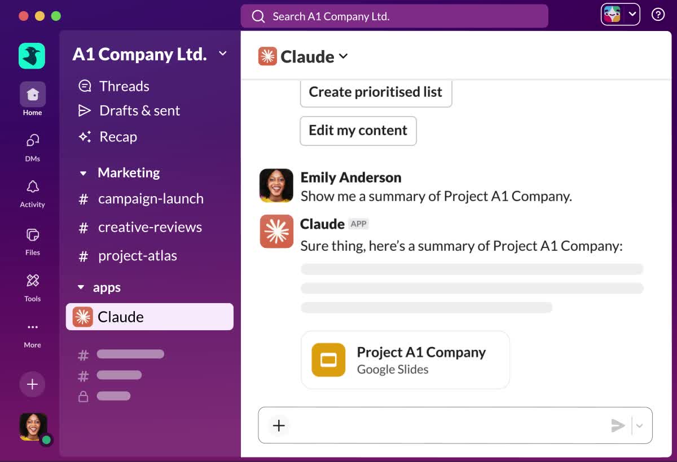Collapse the apps section
The width and height of the screenshot is (677, 462).
[81, 288]
